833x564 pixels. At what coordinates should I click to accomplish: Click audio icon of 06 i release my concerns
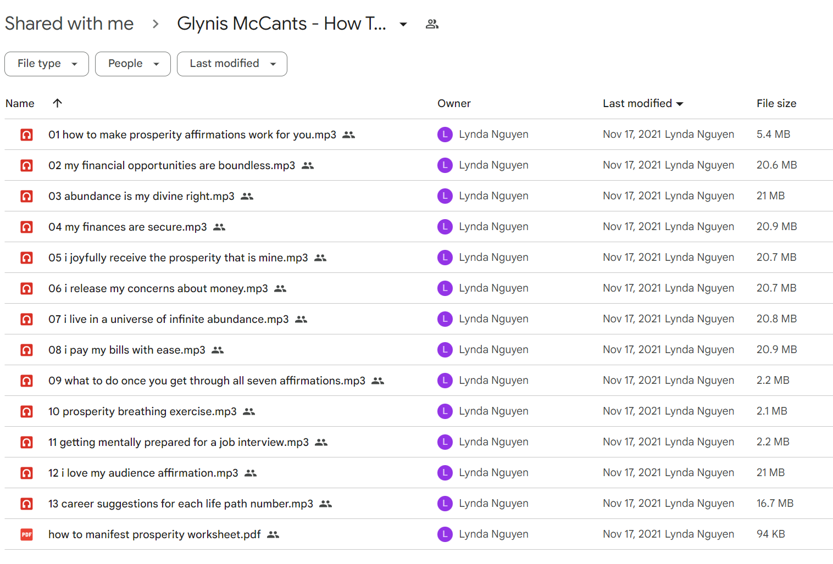point(26,288)
